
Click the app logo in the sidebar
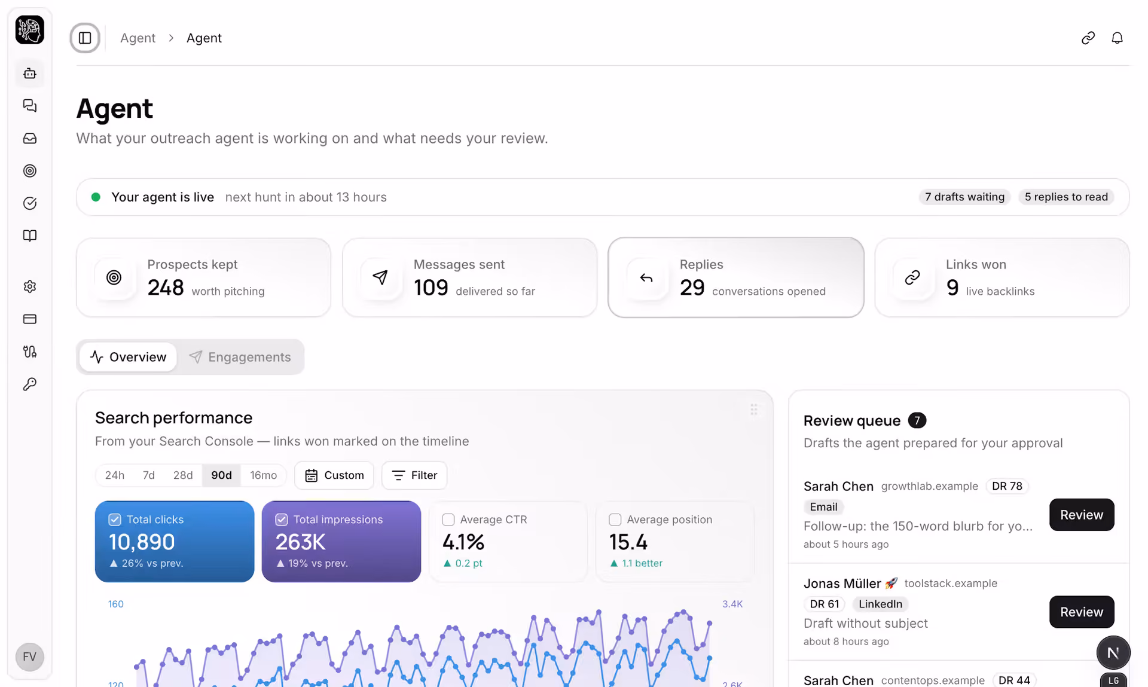[x=29, y=30]
